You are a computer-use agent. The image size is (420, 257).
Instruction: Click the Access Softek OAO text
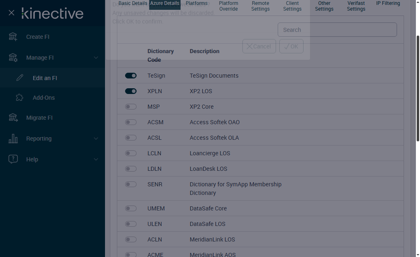(215, 122)
